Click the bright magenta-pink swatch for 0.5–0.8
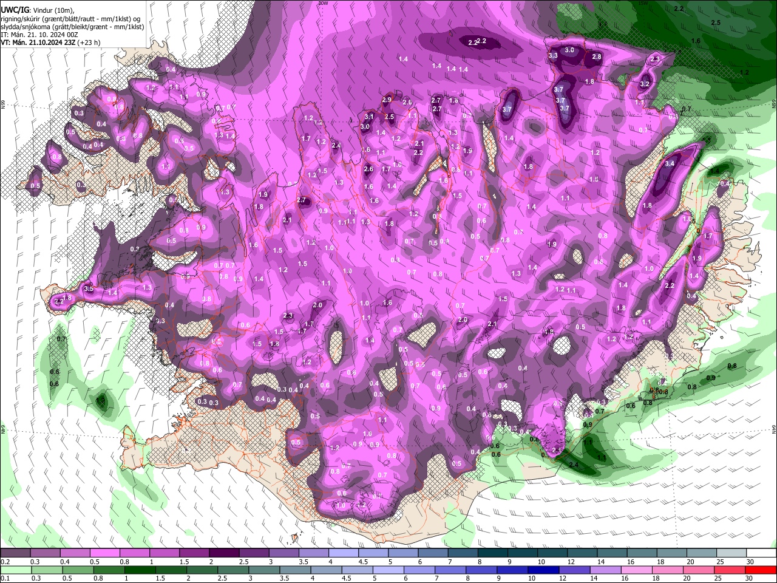Image resolution: width=777 pixels, height=583 pixels. click(104, 553)
